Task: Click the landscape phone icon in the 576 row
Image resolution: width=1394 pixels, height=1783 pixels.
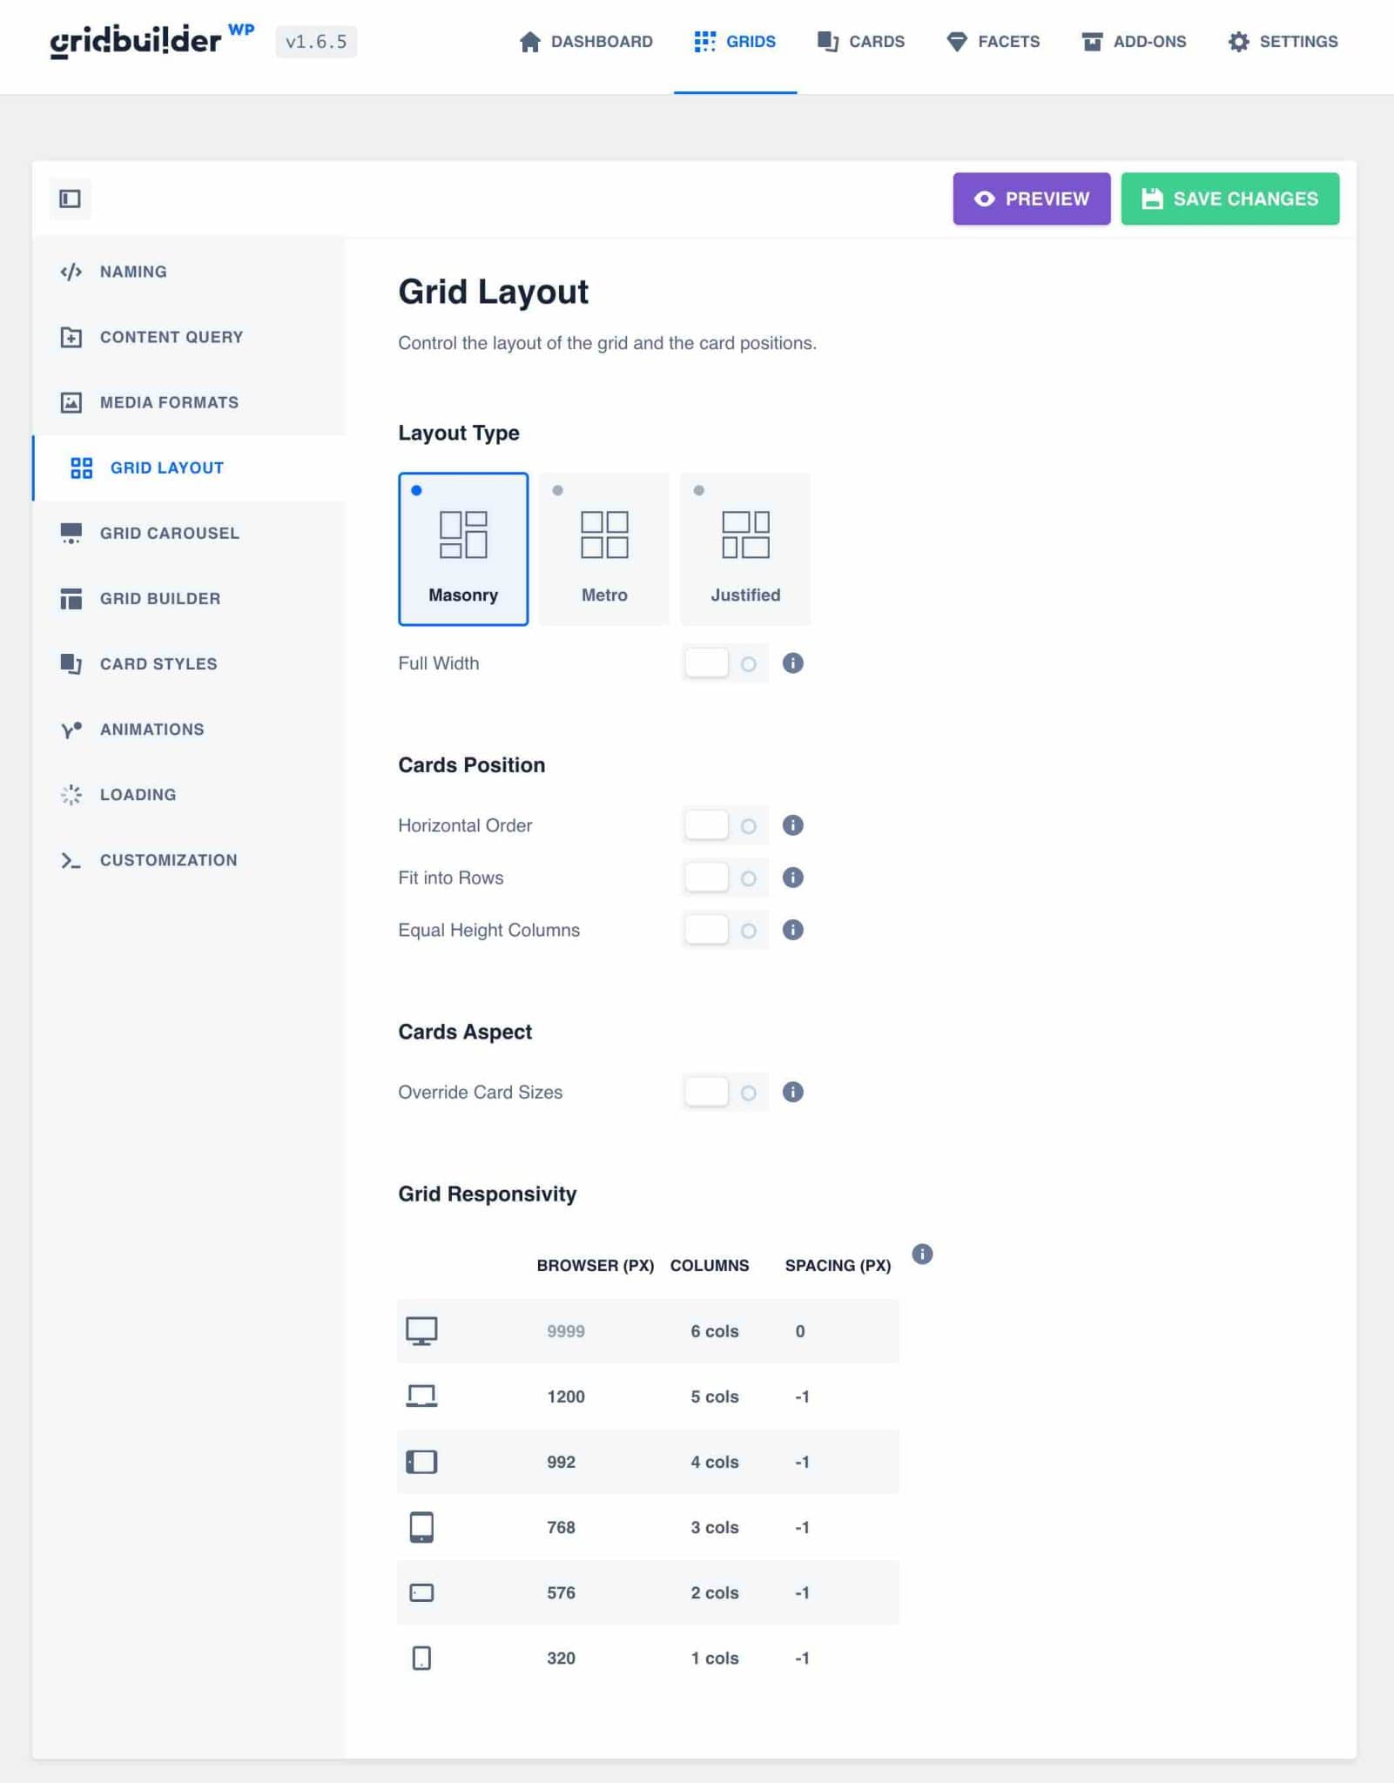Action: coord(421,1592)
